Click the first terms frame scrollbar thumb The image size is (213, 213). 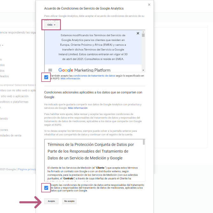(x=143, y=35)
